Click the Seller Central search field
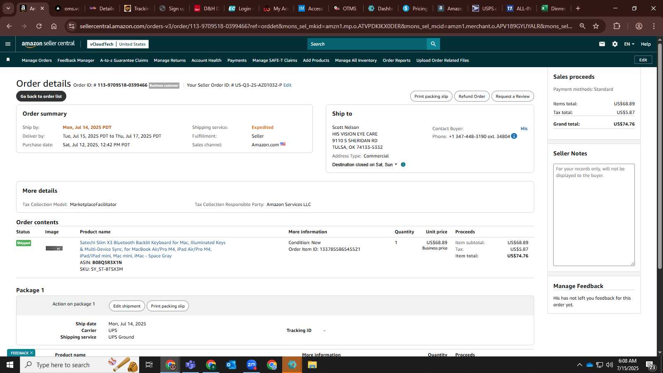 (x=367, y=44)
